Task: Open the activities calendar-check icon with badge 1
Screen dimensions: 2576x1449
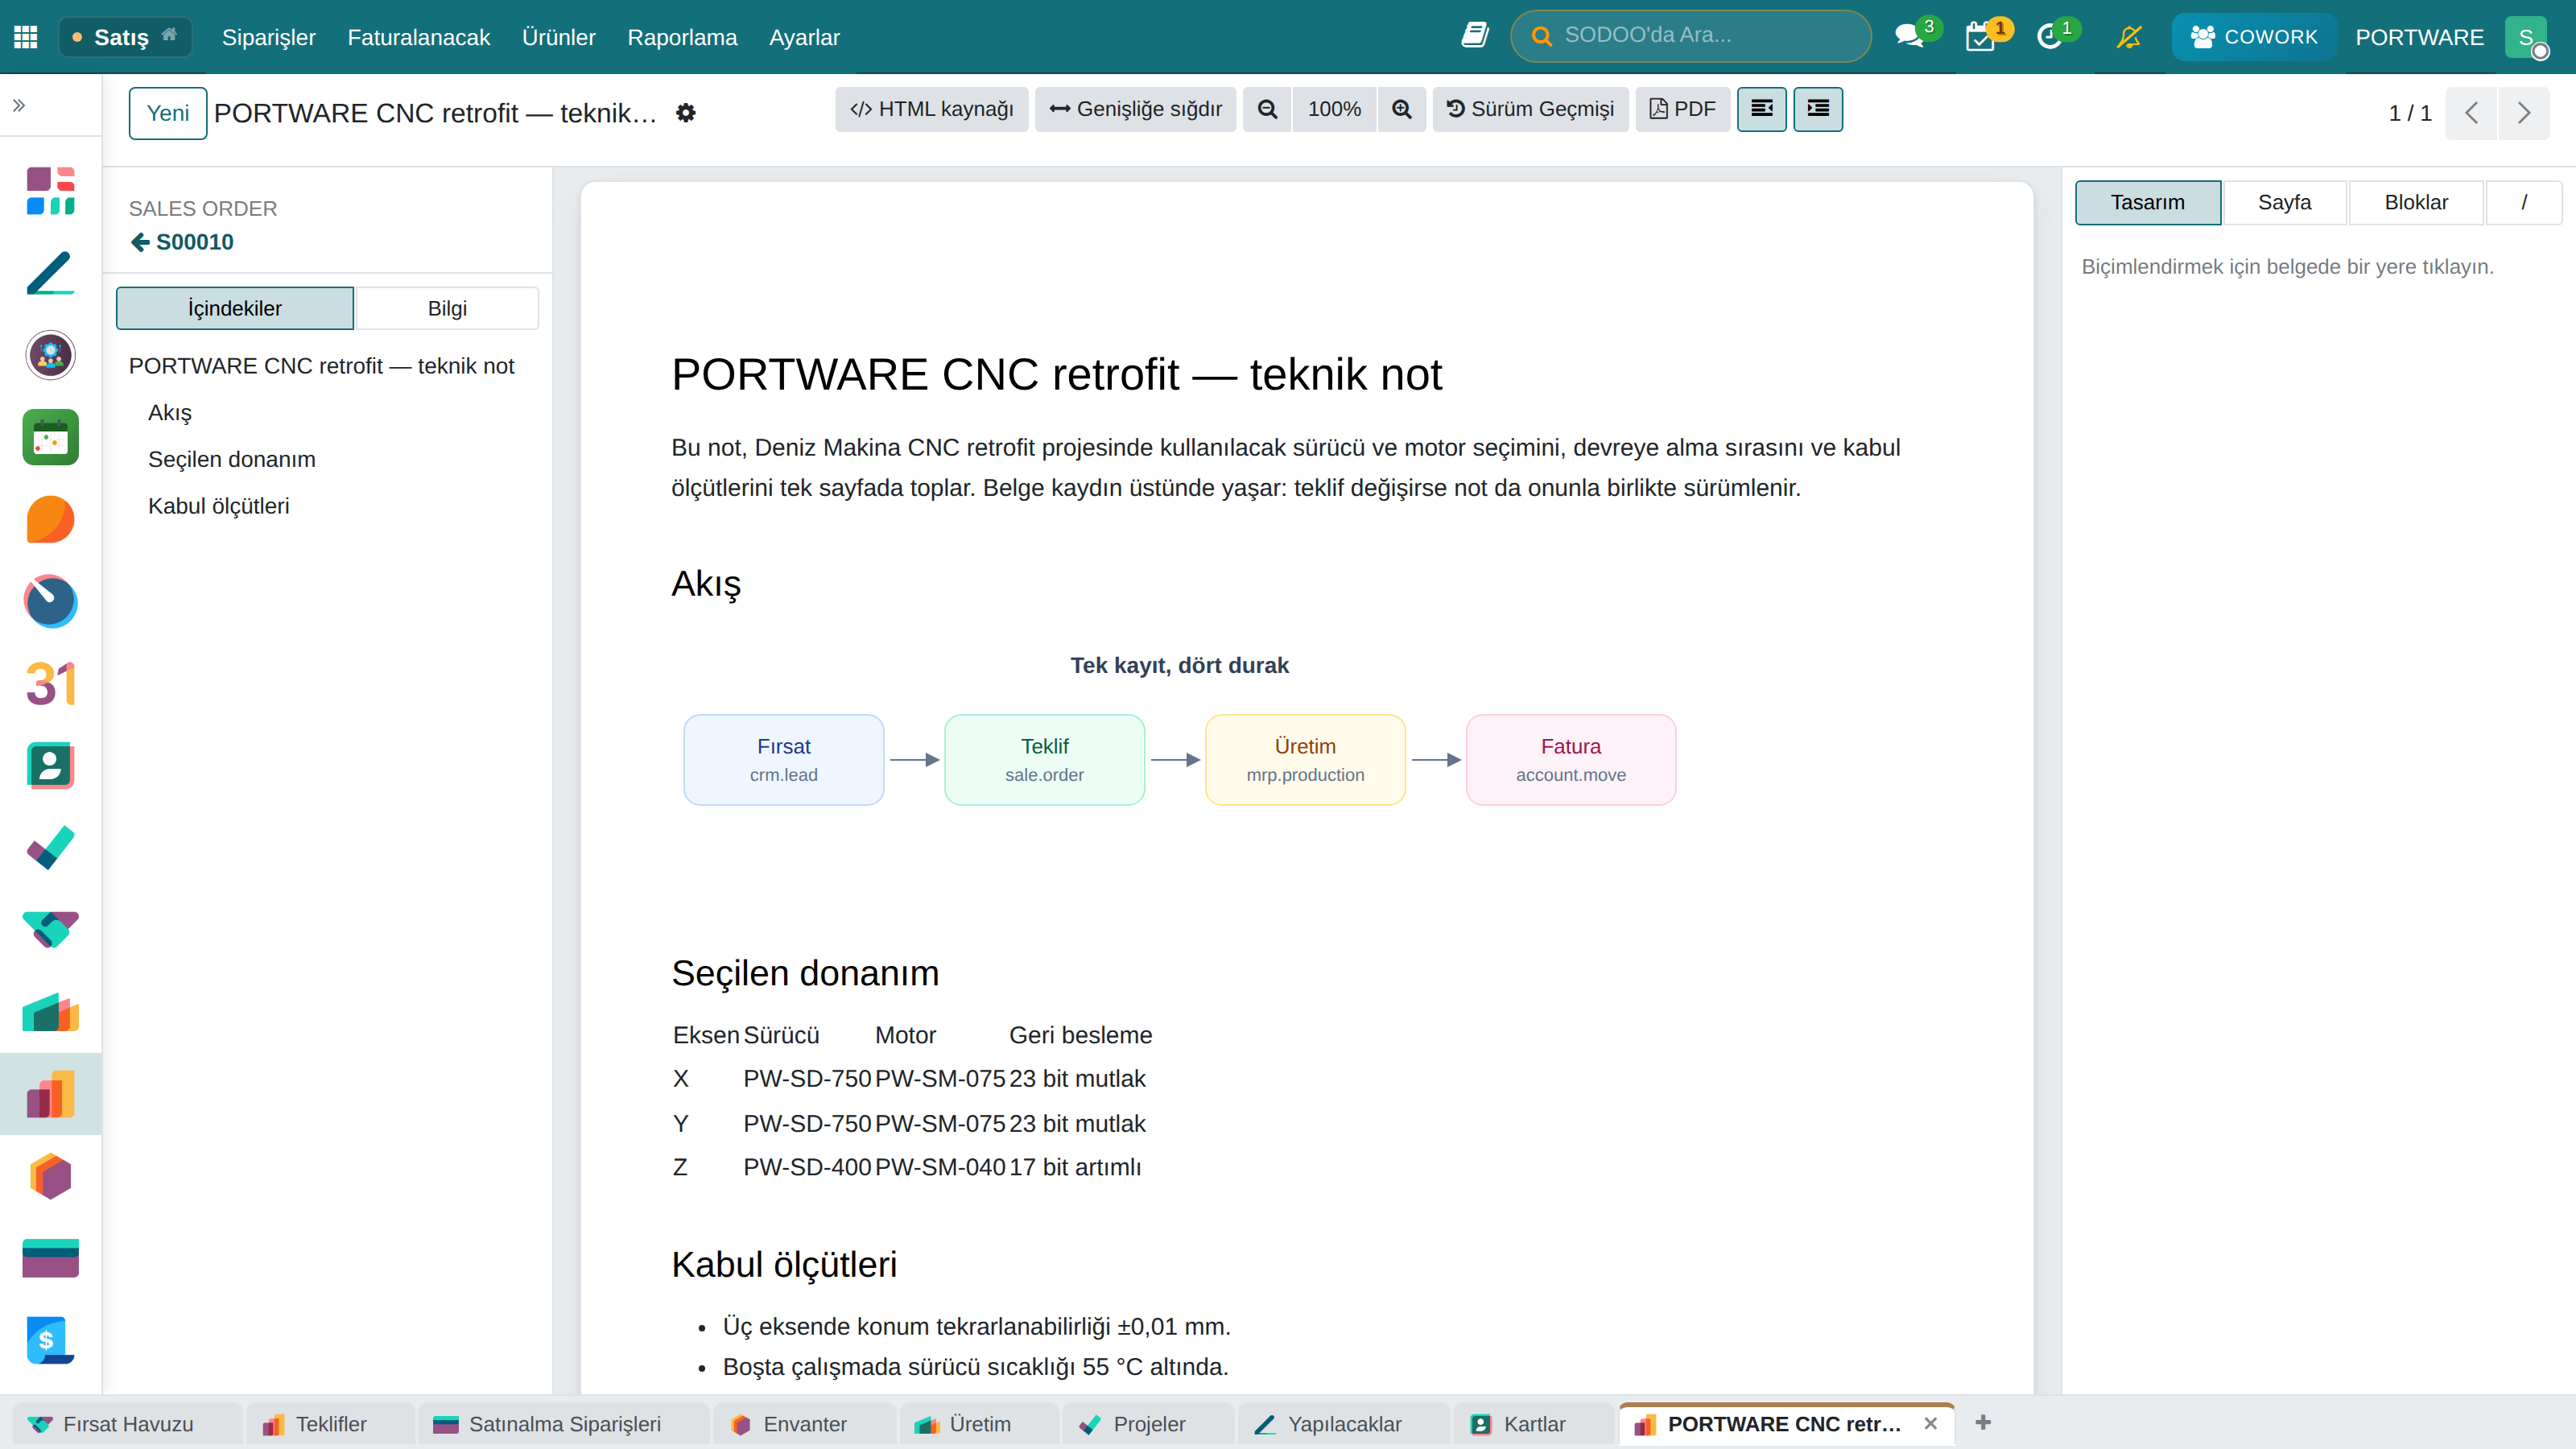Action: [x=1980, y=37]
